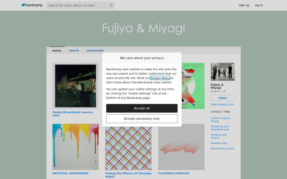
Task: Open Contact Fujiya & Miyagi link
Action: pyautogui.click(x=221, y=119)
